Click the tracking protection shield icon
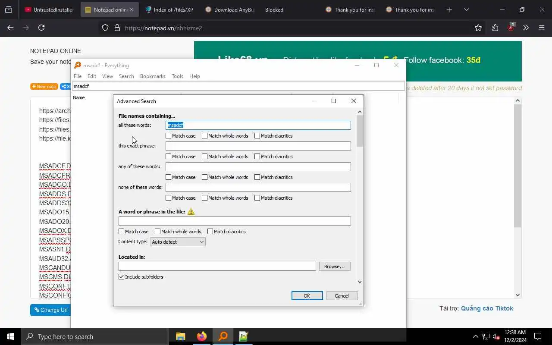This screenshot has height=345, width=552. 105,28
